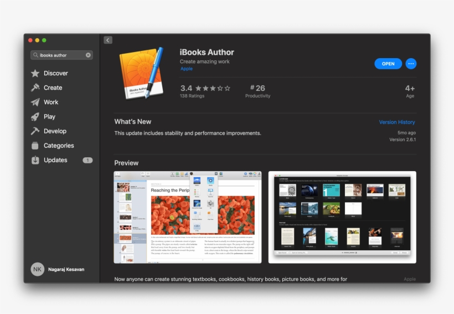Click the Version 2.6.1 text
The height and width of the screenshot is (314, 454).
click(x=403, y=140)
